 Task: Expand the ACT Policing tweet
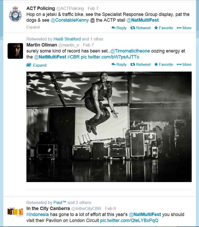(33, 27)
